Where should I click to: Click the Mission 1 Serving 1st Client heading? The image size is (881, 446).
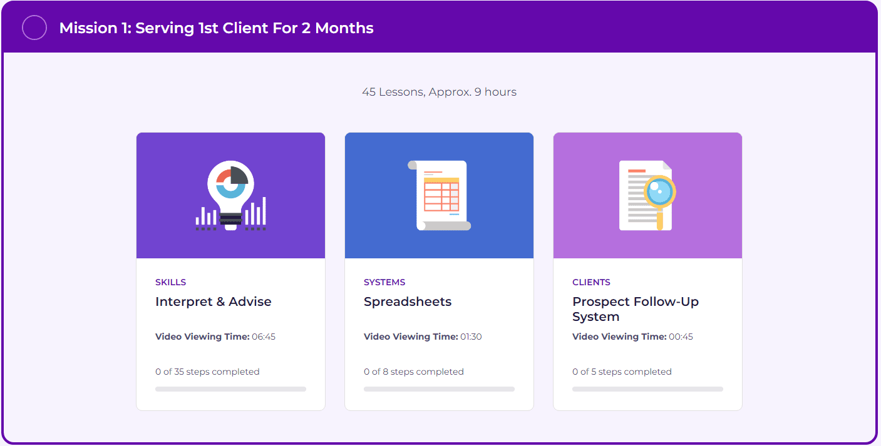pos(217,28)
